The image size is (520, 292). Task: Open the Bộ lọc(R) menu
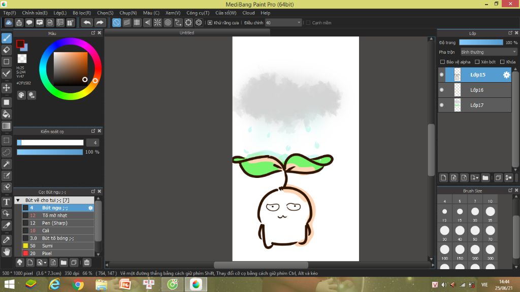[x=82, y=13]
